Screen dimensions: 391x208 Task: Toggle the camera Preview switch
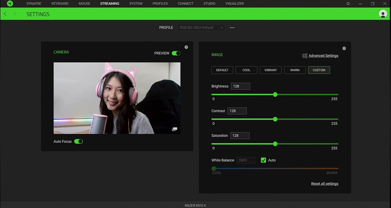click(176, 53)
